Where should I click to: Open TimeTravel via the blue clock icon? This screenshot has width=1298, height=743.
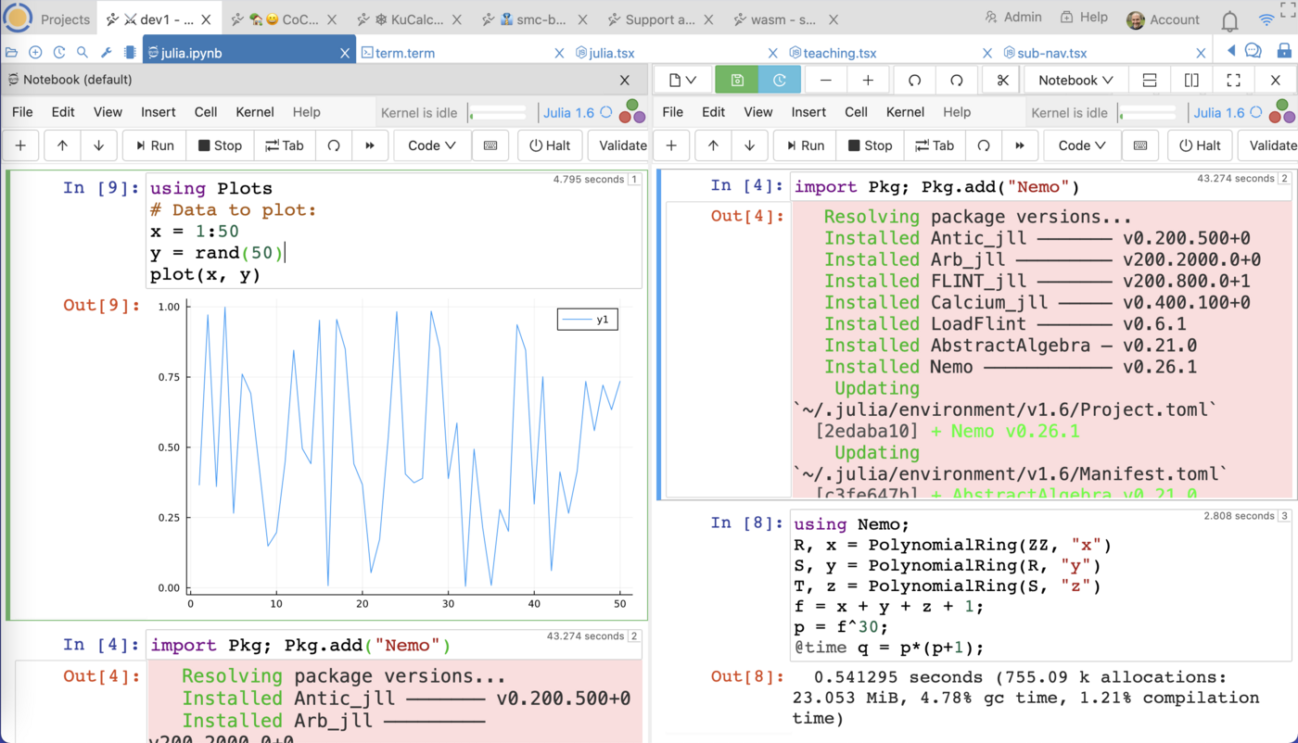(779, 81)
